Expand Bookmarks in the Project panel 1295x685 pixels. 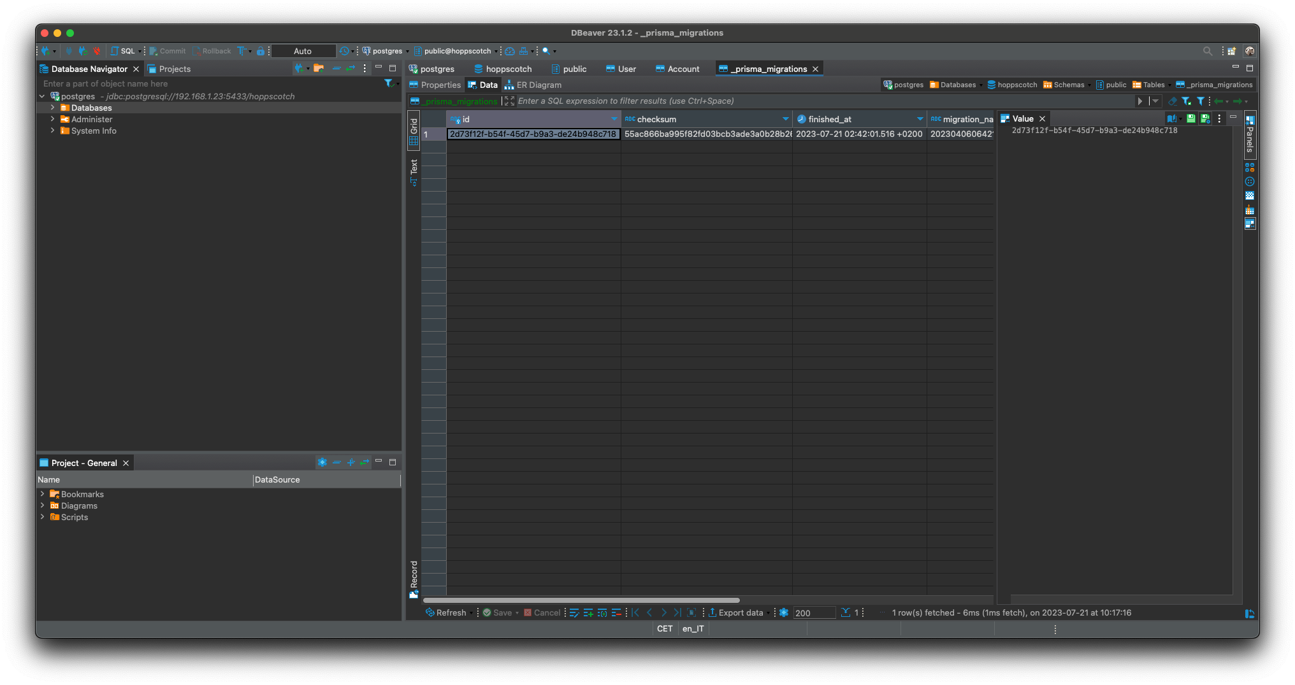(43, 494)
